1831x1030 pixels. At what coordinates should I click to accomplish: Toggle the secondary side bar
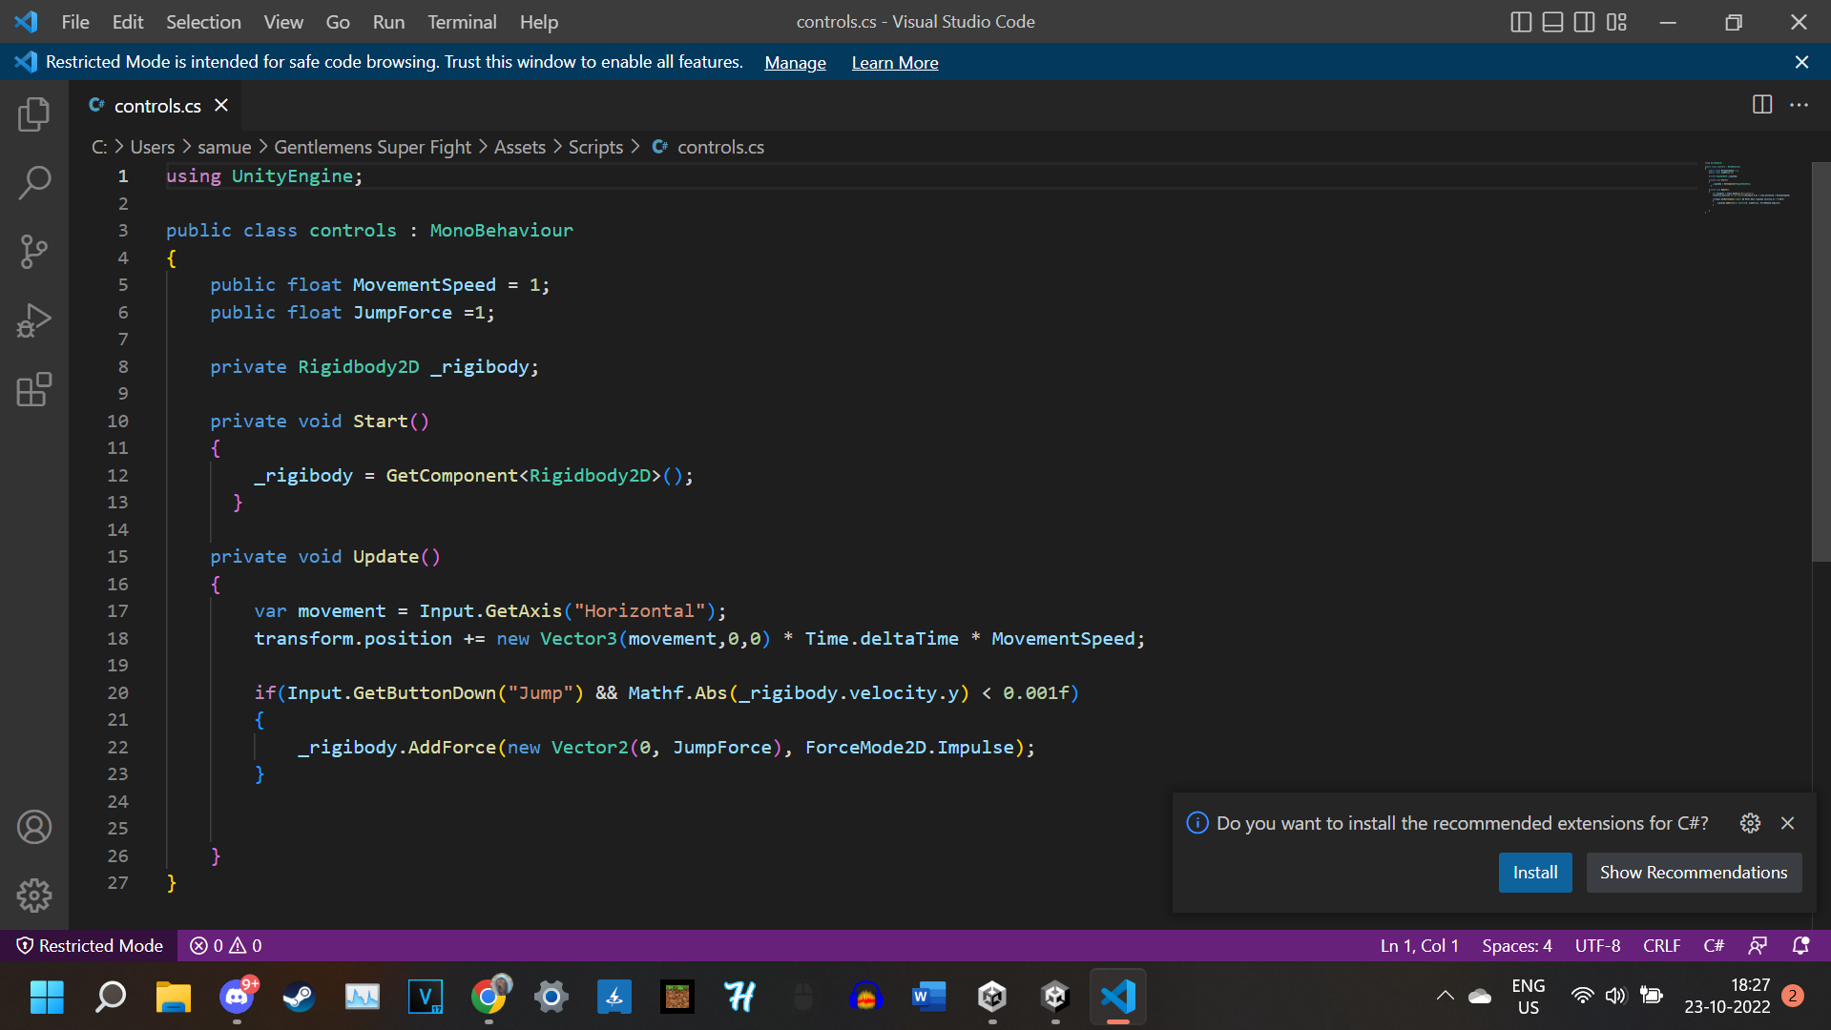point(1584,22)
